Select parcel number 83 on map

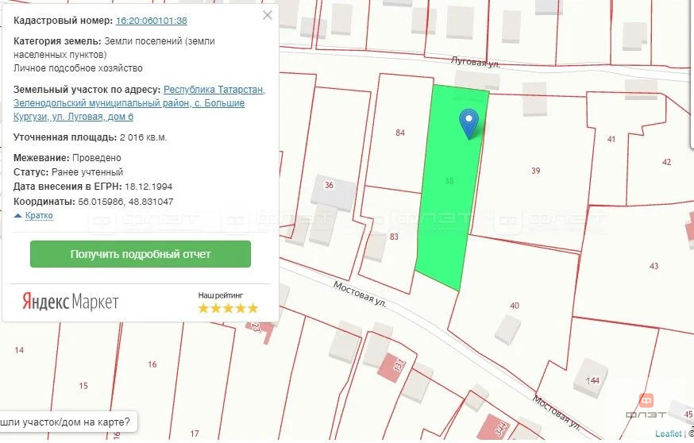coord(394,237)
